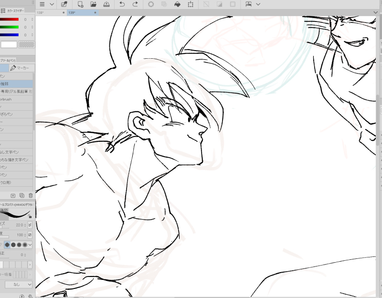Open the なし dropdown in tool property
382x298 pixels.
(x=19, y=284)
